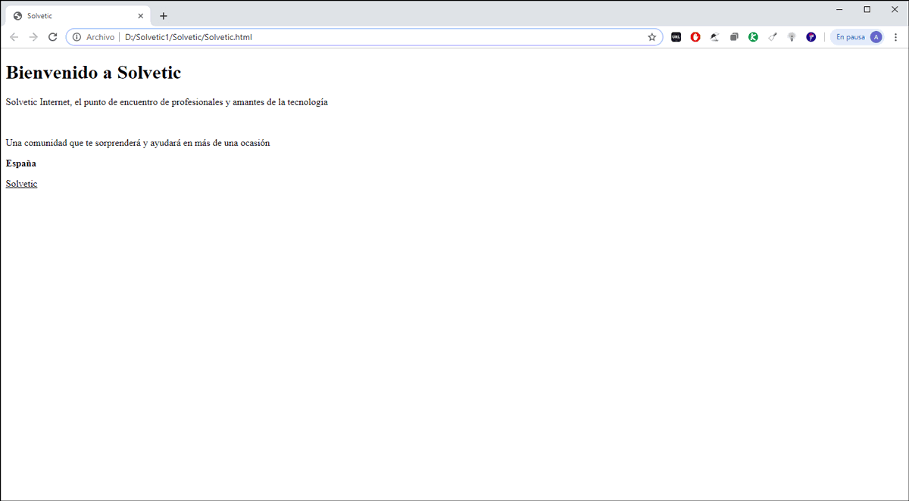
Task: Maximize the Chrome window
Action: (x=867, y=9)
